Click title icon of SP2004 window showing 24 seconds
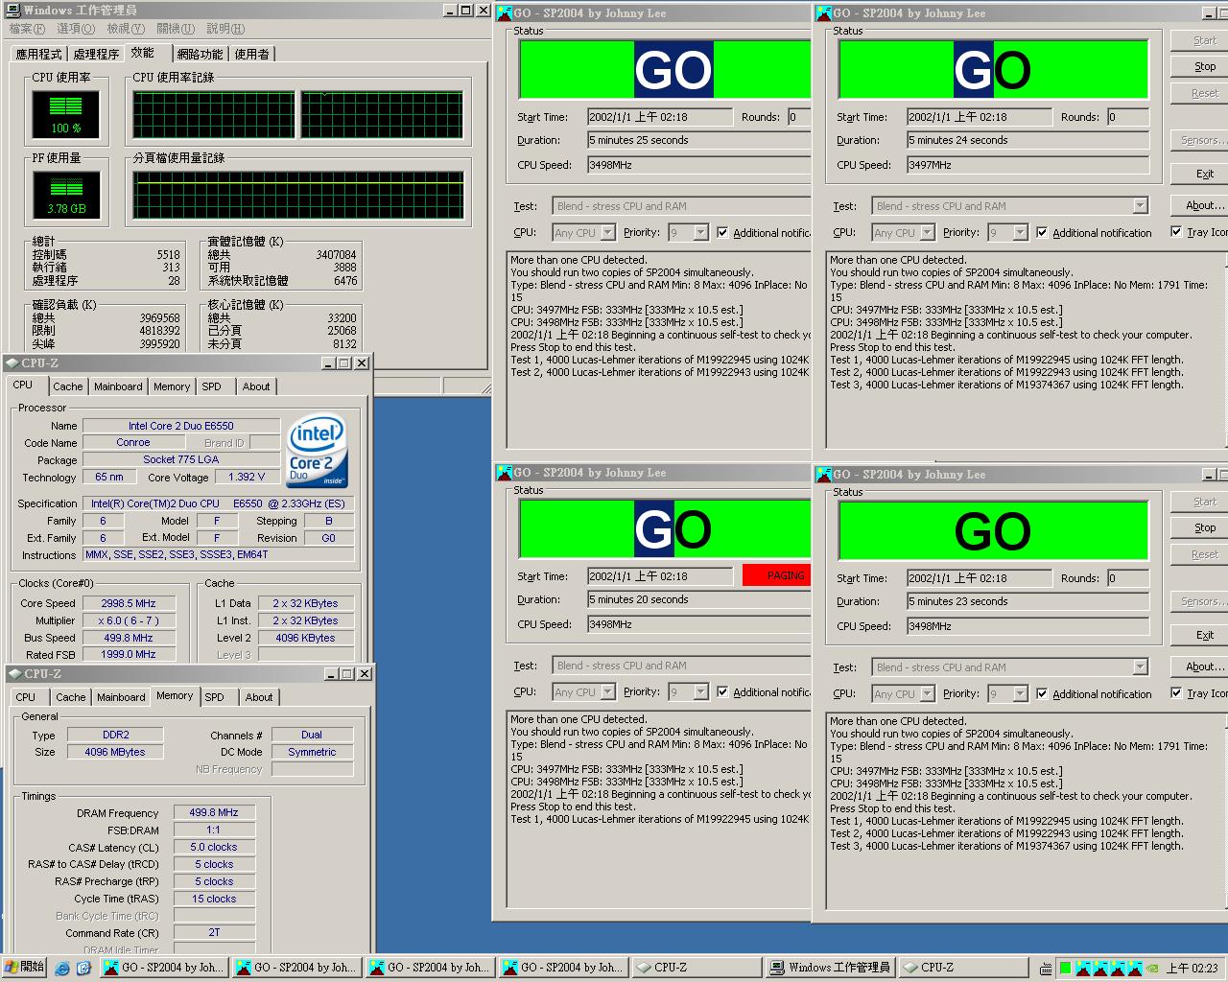 click(824, 13)
